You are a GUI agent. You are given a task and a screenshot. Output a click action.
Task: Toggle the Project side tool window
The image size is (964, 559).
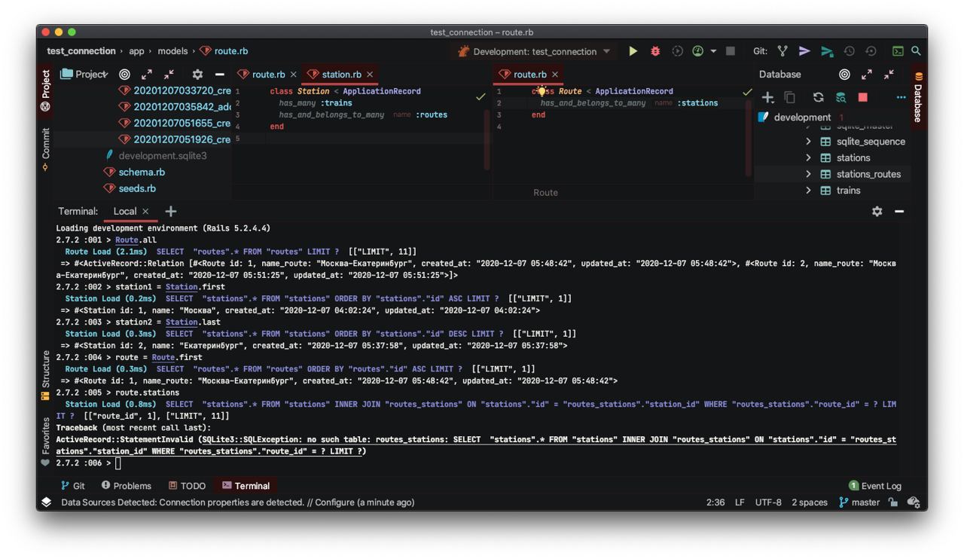pyautogui.click(x=45, y=90)
